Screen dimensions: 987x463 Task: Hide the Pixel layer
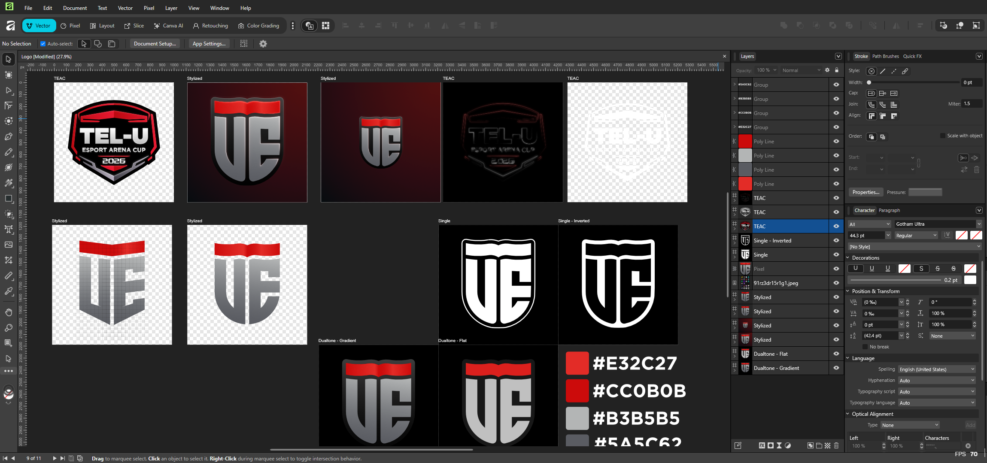[x=836, y=269]
